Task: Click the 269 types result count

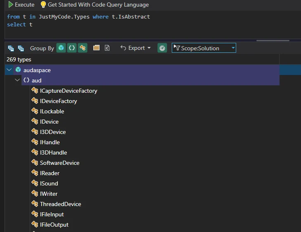Action: point(19,59)
